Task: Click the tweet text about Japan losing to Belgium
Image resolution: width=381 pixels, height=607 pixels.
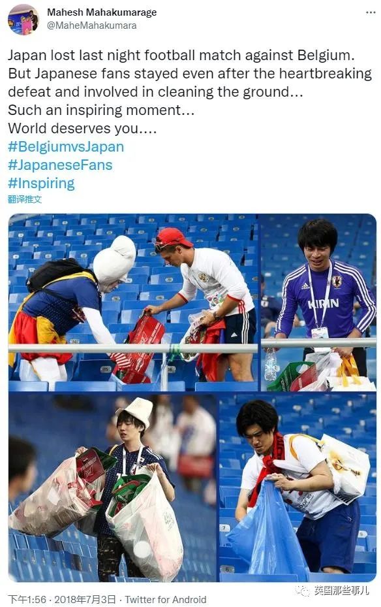Action: (190, 91)
